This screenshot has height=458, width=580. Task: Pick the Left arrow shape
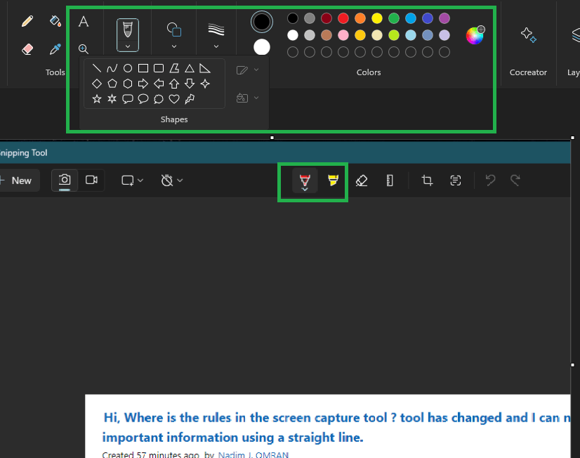pyautogui.click(x=159, y=84)
